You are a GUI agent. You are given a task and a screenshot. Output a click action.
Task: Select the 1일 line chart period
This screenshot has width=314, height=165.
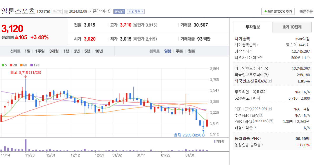pos(27,51)
